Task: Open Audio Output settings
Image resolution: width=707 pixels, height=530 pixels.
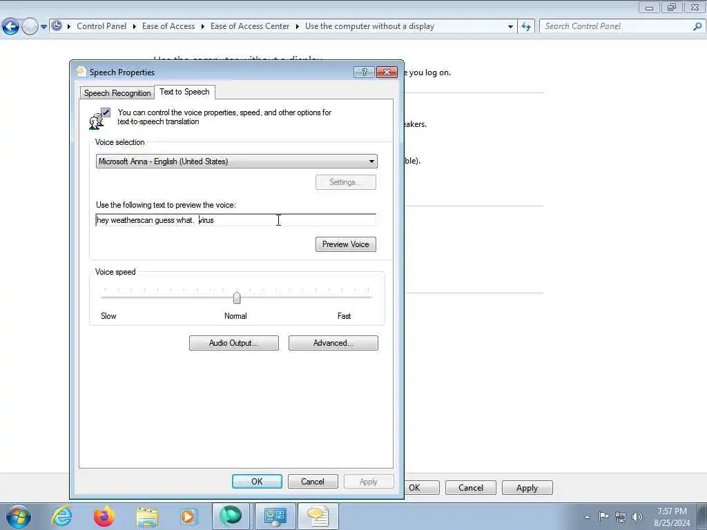Action: click(233, 343)
